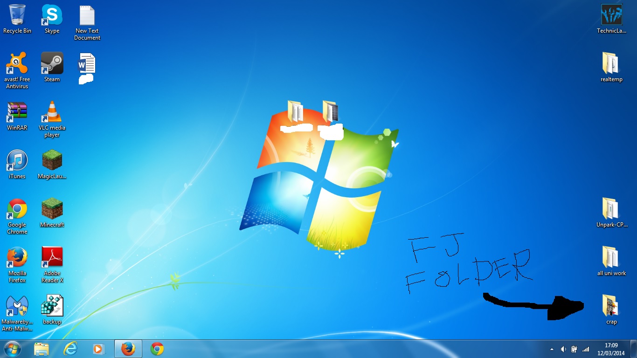Select the realtemp folder
This screenshot has width=637, height=358.
click(x=611, y=67)
